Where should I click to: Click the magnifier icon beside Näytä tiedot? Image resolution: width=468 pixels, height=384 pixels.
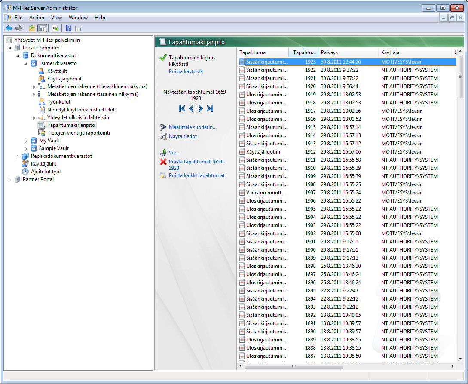[x=163, y=136]
